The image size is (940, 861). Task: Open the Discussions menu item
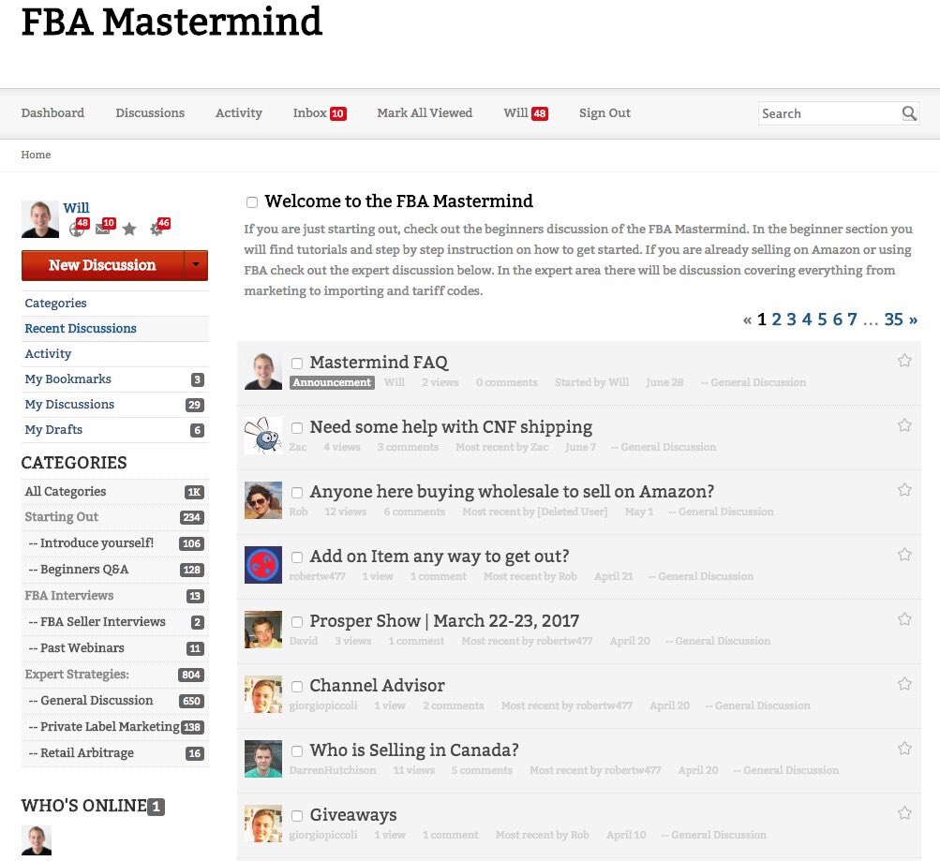click(x=149, y=112)
